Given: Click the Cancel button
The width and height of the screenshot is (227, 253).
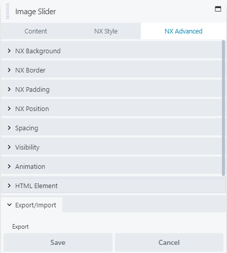Looking at the screenshot, I should click(x=169, y=242).
